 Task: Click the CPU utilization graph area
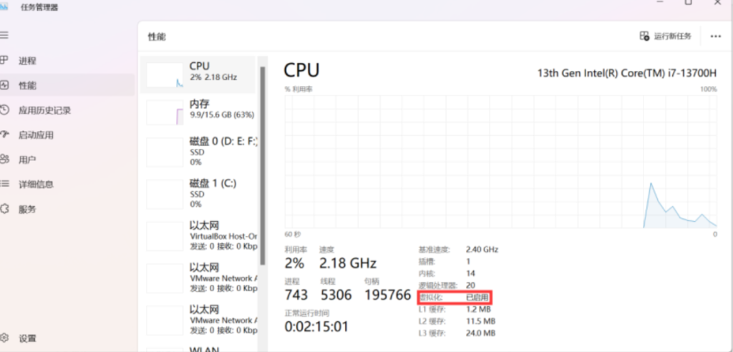click(500, 161)
